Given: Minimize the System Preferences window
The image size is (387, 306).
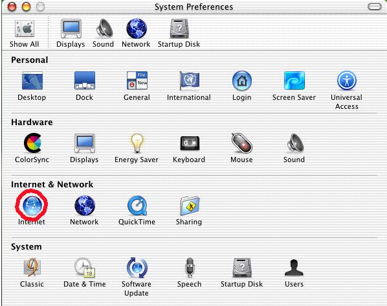Looking at the screenshot, I should 26,6.
